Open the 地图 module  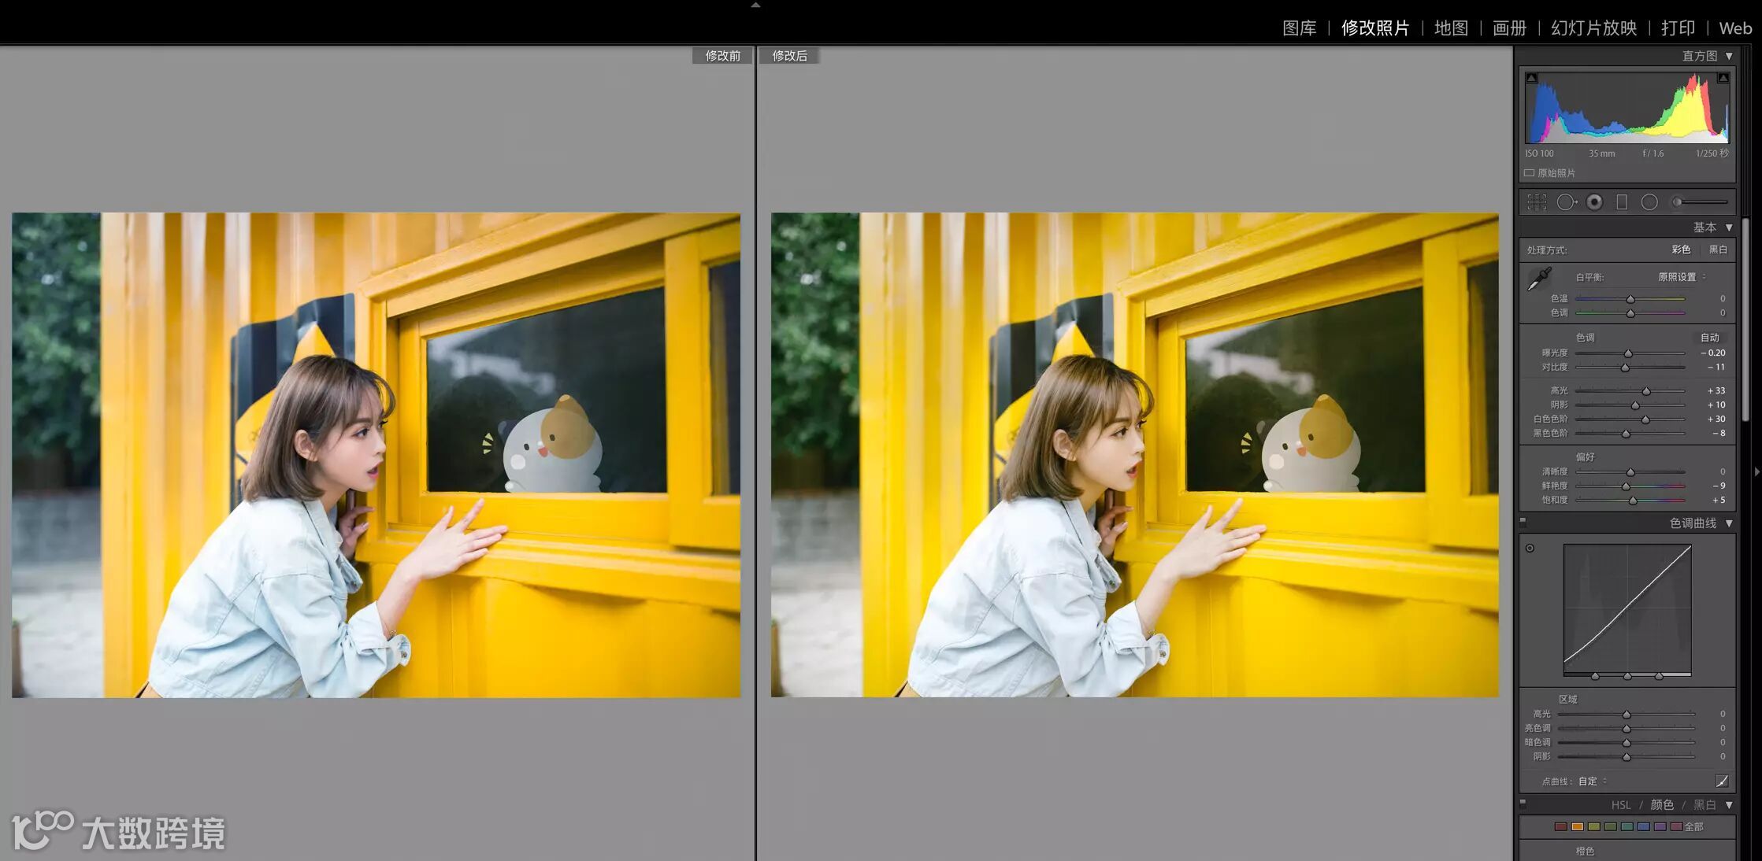click(x=1451, y=28)
